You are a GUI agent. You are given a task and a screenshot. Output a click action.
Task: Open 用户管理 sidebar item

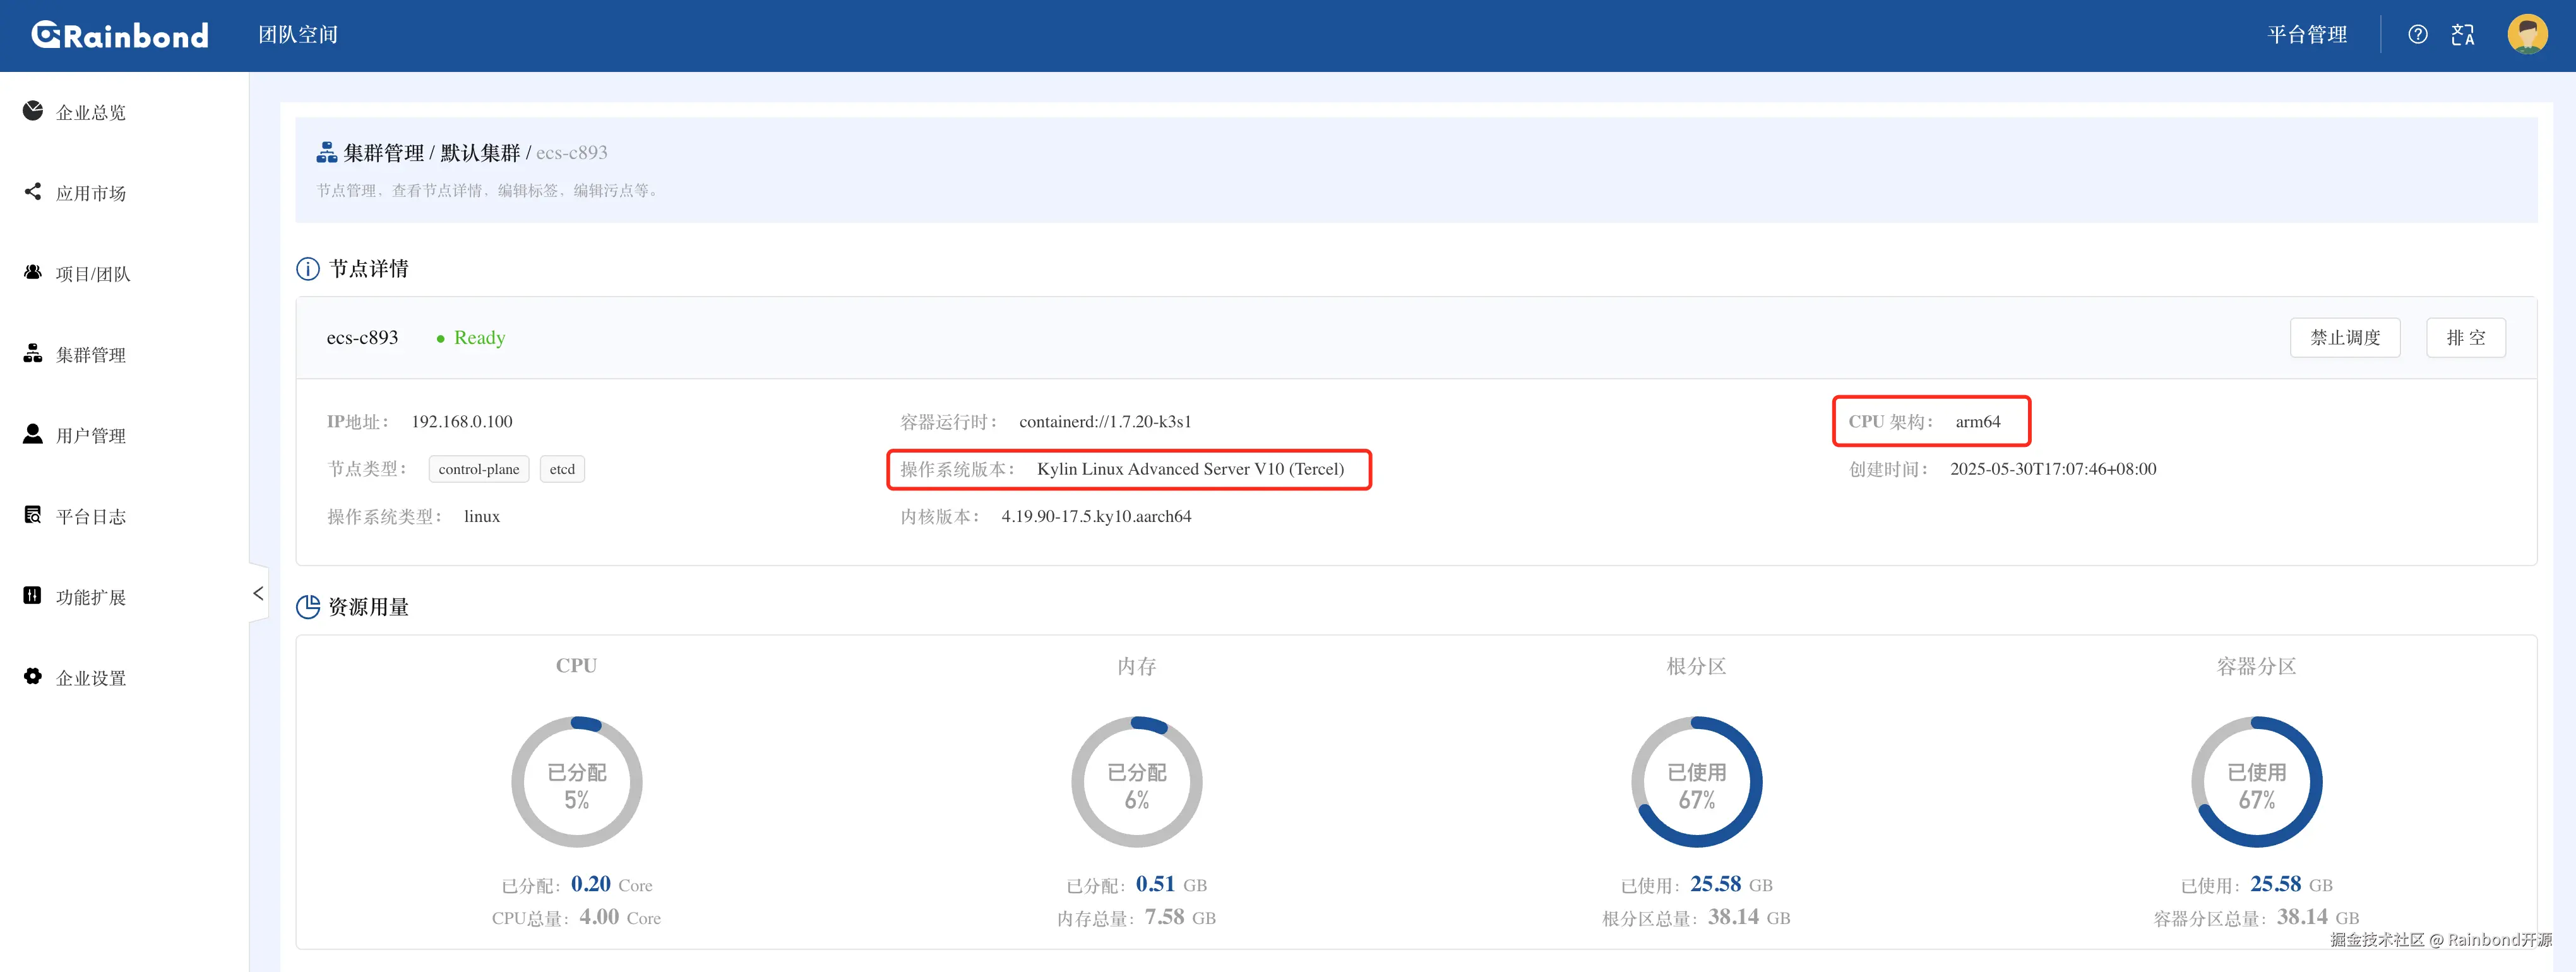(x=90, y=436)
